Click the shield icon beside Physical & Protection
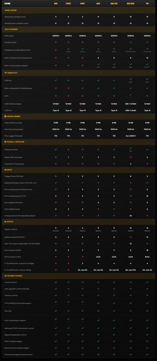The width and height of the screenshot is (157, 361). click(x=5, y=142)
